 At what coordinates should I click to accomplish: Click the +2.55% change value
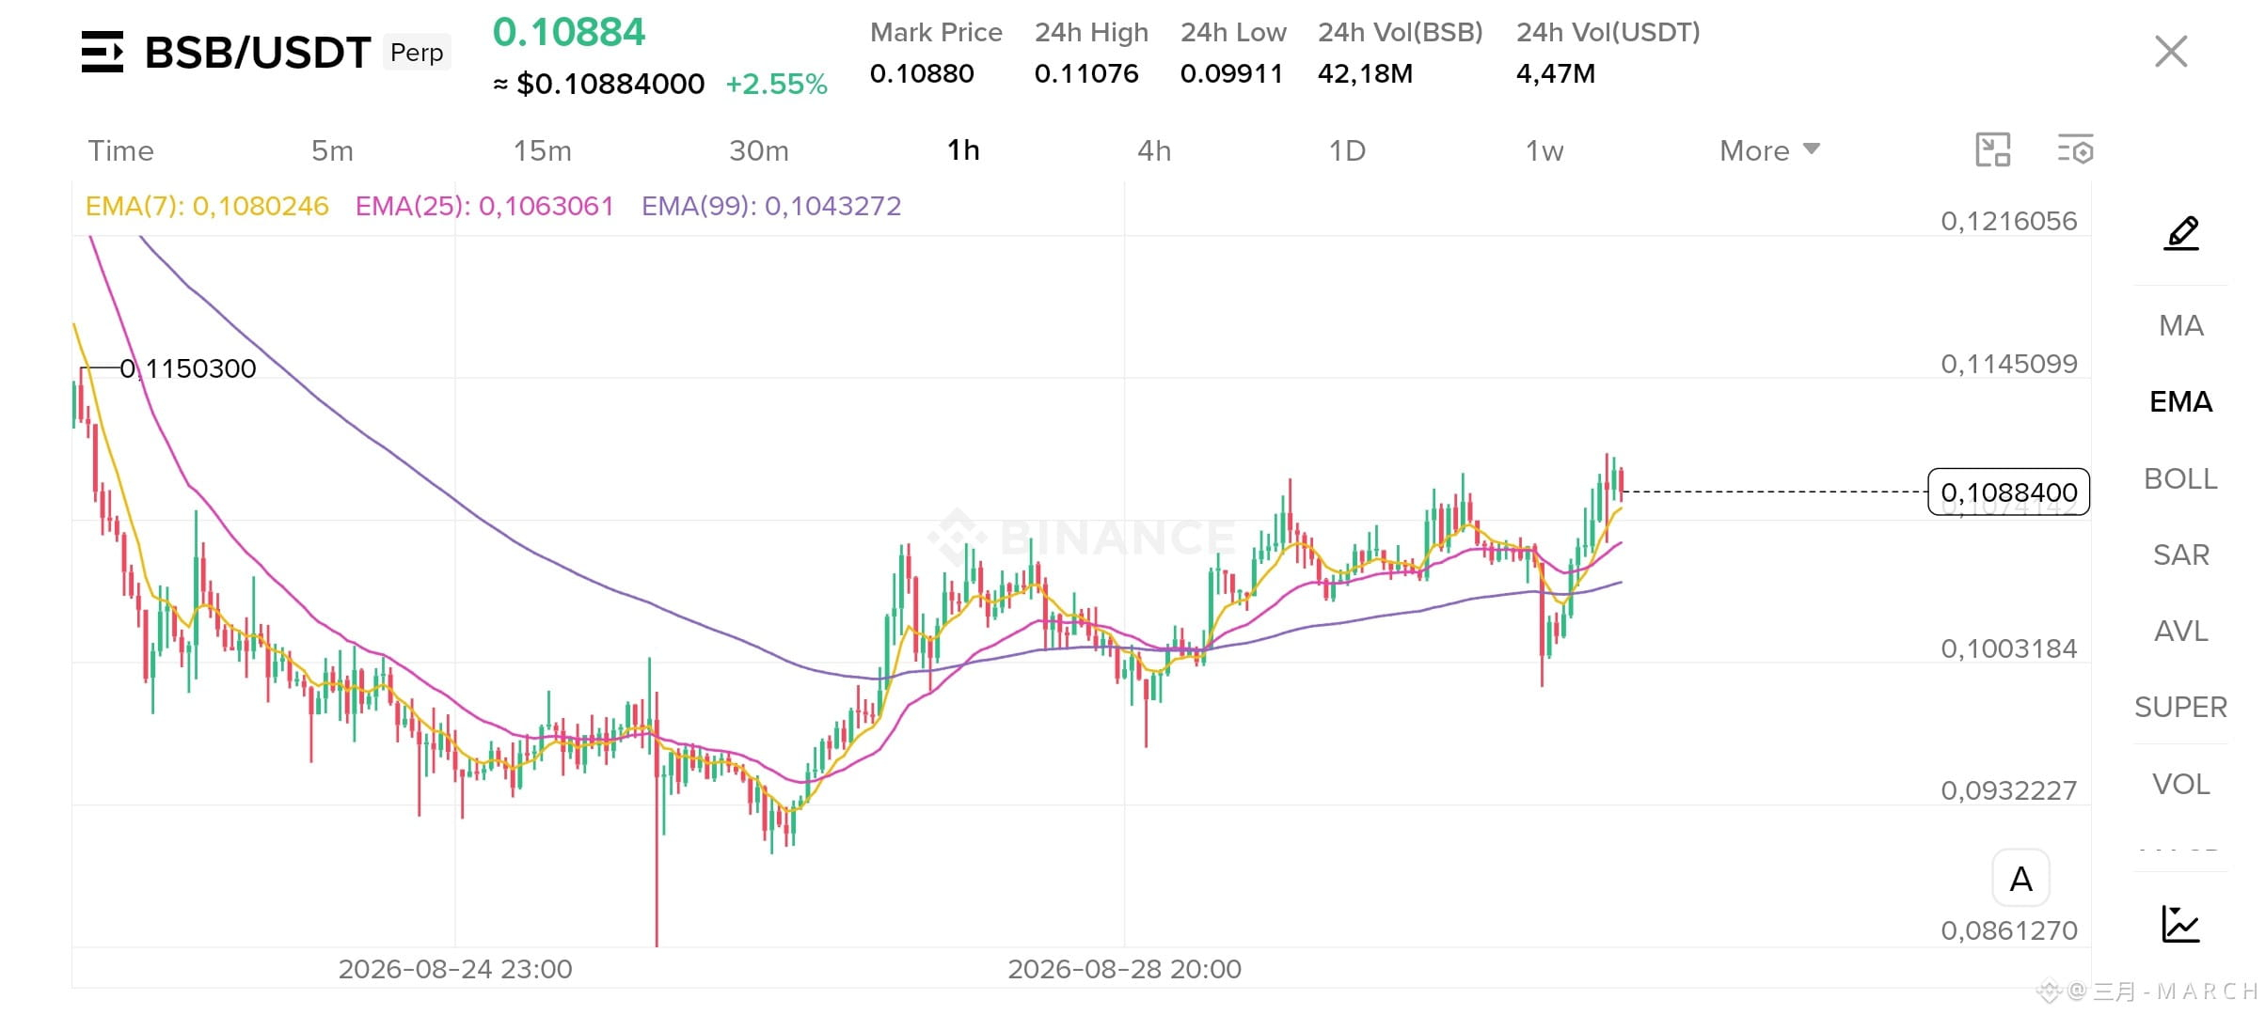[x=777, y=84]
